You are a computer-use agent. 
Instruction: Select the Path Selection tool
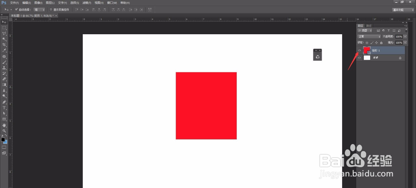(4, 114)
